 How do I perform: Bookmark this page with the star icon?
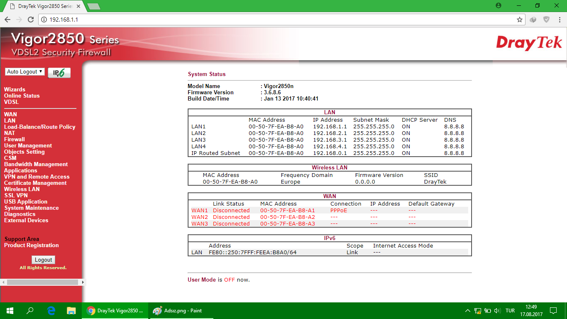click(519, 20)
